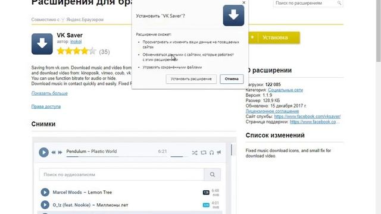Expand description with Показать больше
Viewport: 381px width, 214px height.
49,93
